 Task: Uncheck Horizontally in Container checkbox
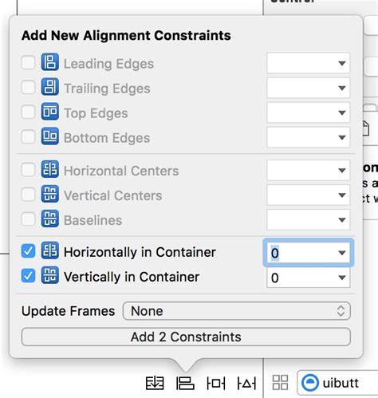pyautogui.click(x=28, y=251)
